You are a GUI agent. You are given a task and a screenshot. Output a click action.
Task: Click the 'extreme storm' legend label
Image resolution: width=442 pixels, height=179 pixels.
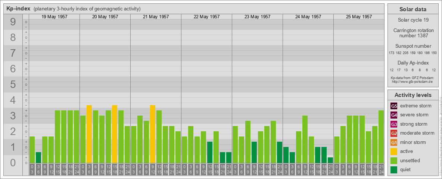tap(416, 106)
